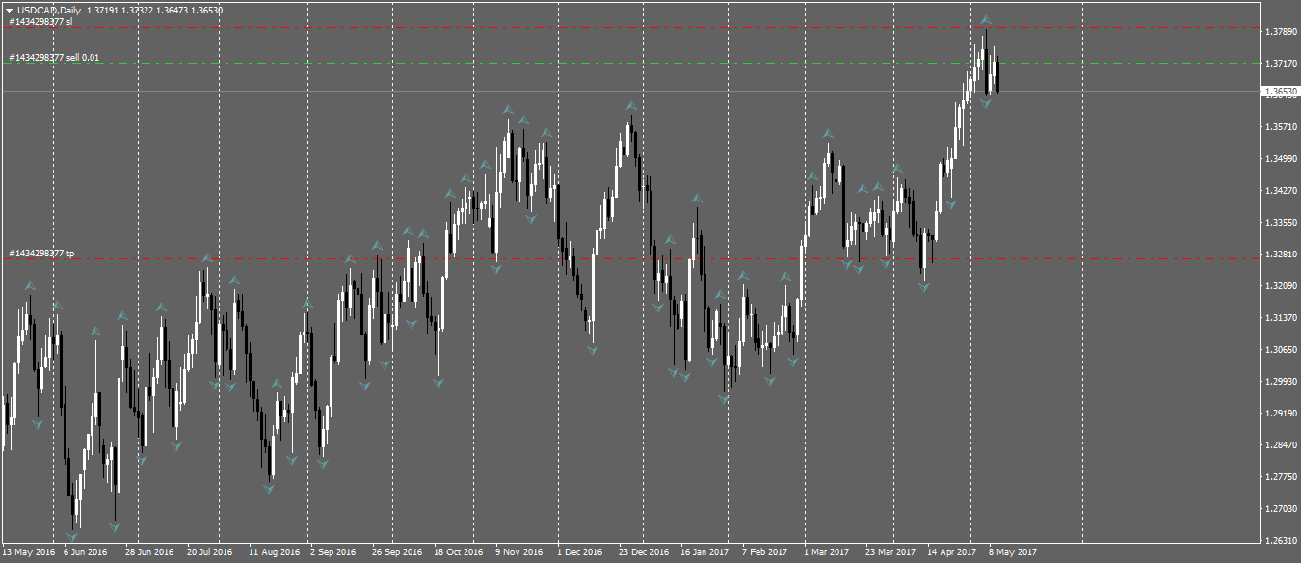Image resolution: width=1301 pixels, height=563 pixels.
Task: Click the OHLC values 1.37191 1.37322 1.36473 1.36530
Action: pyautogui.click(x=155, y=9)
